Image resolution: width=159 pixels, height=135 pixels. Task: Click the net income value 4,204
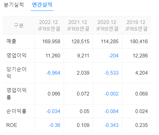[141, 73]
